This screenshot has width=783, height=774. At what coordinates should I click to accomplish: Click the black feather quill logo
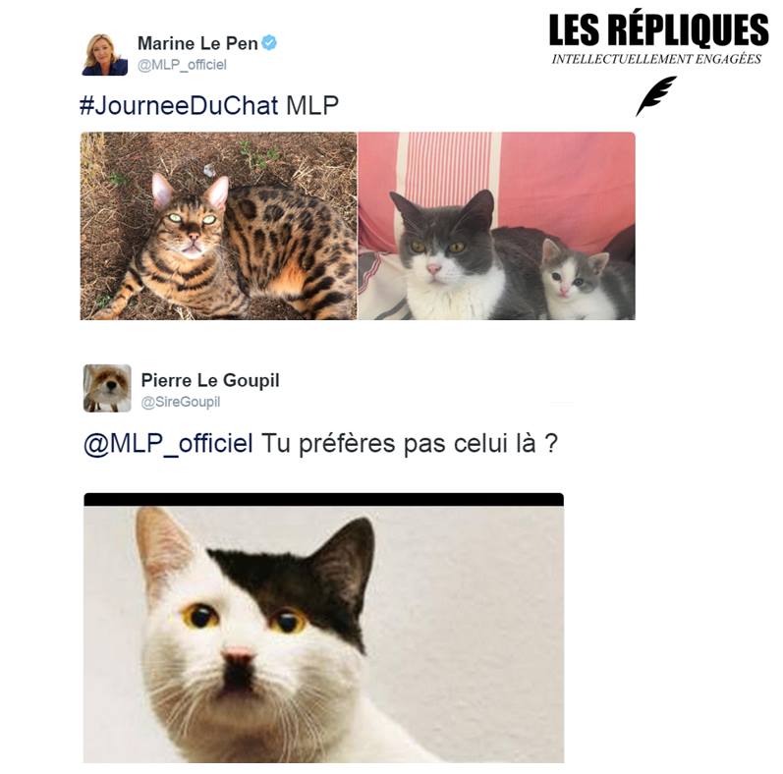tap(655, 96)
